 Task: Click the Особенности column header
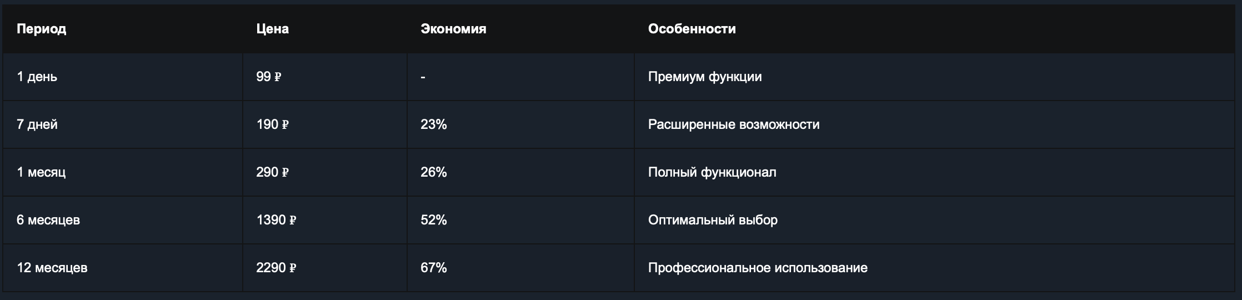[x=692, y=29]
